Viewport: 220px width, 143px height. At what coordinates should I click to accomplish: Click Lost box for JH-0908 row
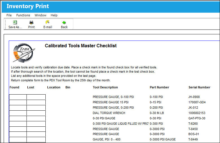[x=36, y=97]
